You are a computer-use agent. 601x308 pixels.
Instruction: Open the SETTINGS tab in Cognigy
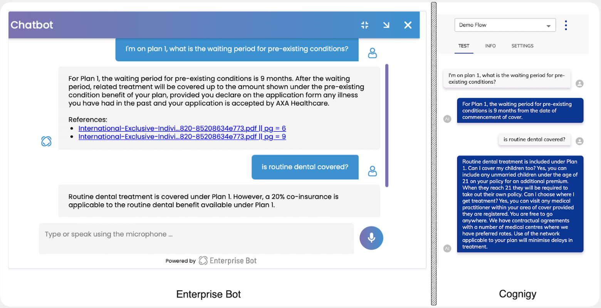(522, 46)
